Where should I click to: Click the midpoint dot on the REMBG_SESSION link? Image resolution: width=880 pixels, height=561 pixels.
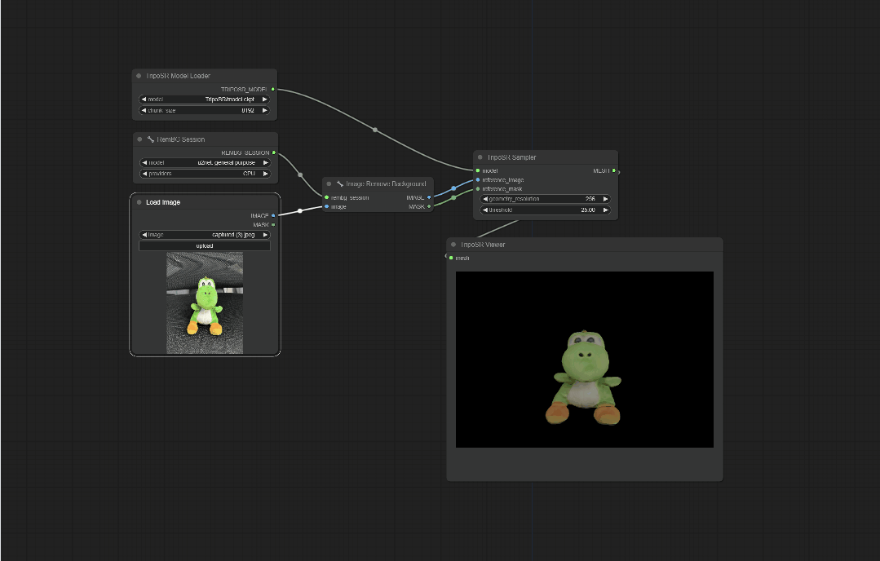click(x=300, y=174)
